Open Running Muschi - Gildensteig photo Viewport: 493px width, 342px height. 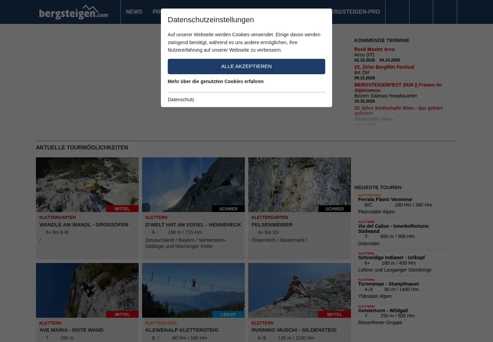(x=300, y=290)
